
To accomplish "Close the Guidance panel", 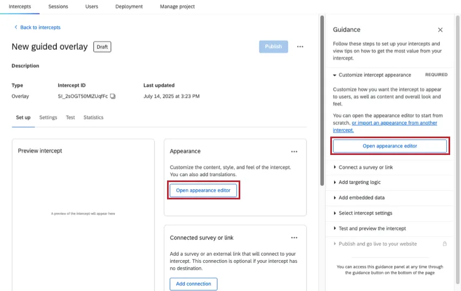I will (x=440, y=30).
